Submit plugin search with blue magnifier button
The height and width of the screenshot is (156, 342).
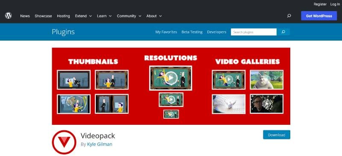[283, 32]
